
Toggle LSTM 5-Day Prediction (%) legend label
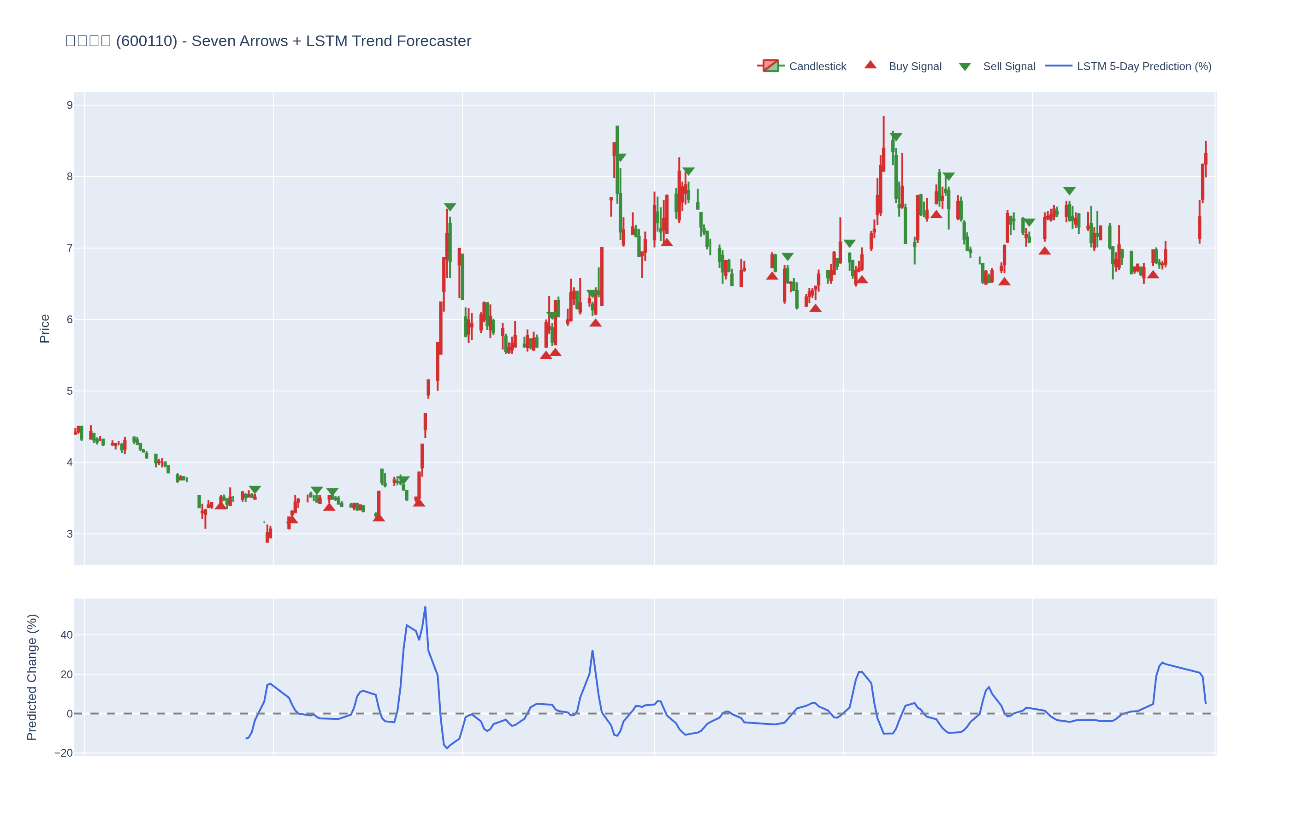pos(1143,66)
